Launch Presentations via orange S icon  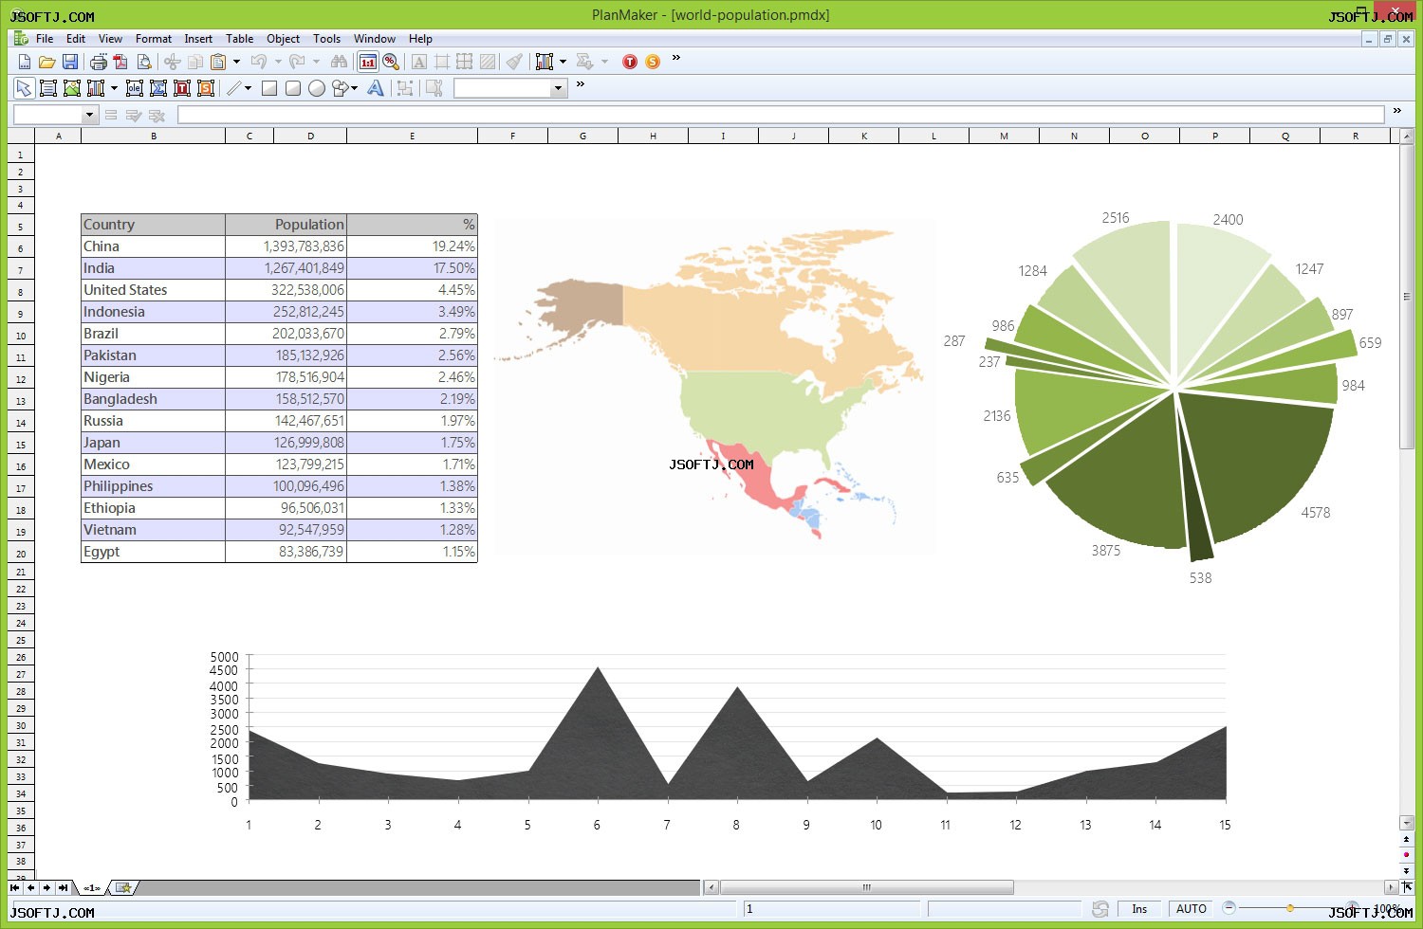click(x=653, y=62)
